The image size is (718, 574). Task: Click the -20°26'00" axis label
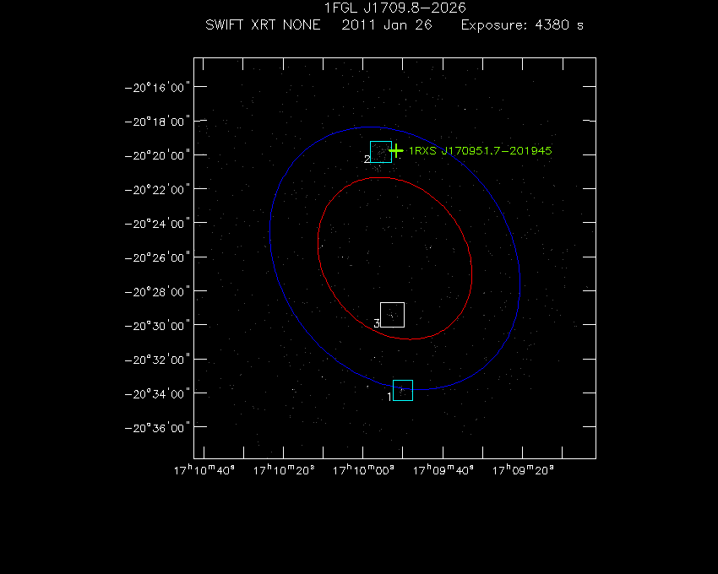pos(157,257)
